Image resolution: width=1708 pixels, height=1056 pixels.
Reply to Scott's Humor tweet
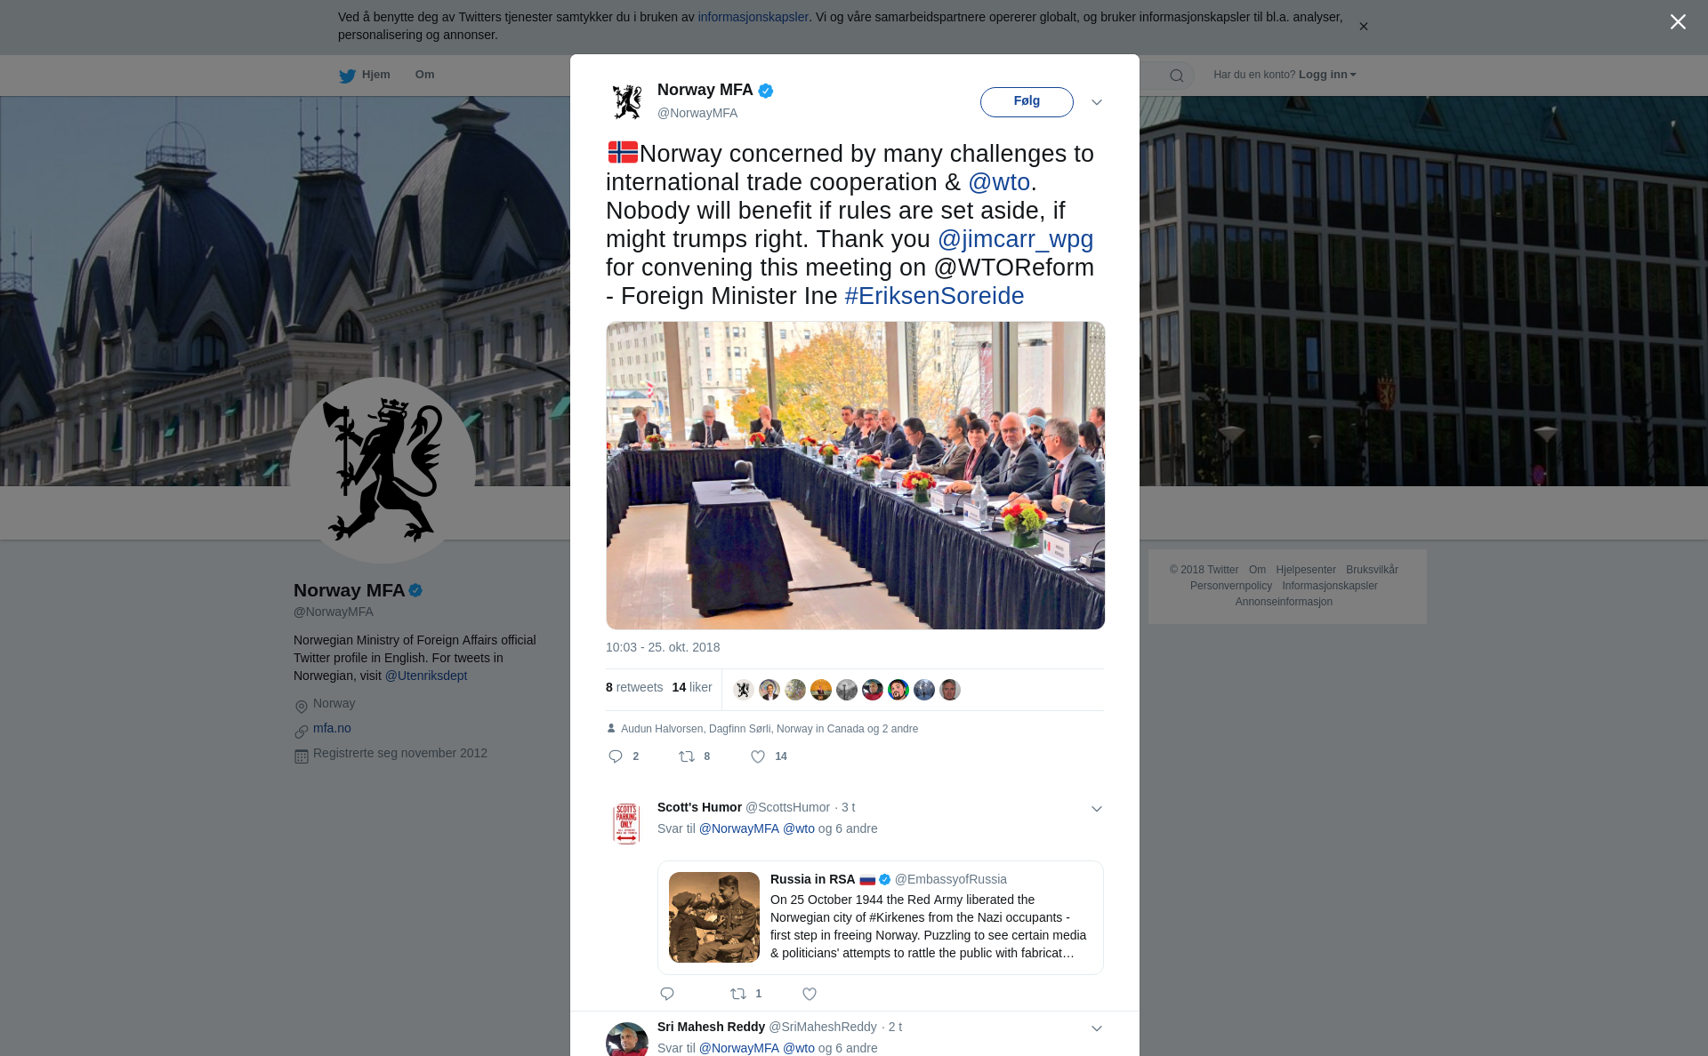tap(667, 994)
